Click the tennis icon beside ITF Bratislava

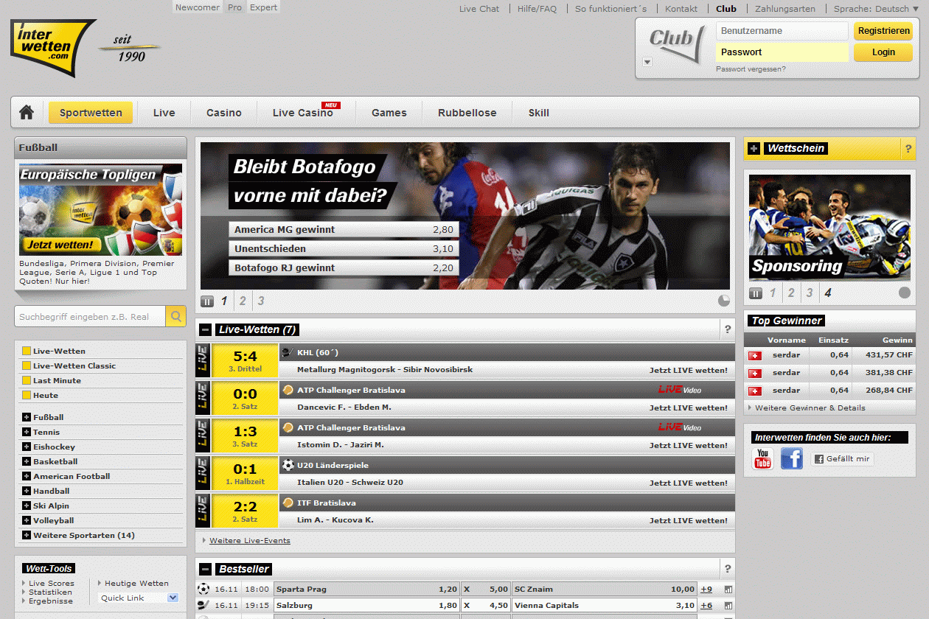pyautogui.click(x=288, y=503)
